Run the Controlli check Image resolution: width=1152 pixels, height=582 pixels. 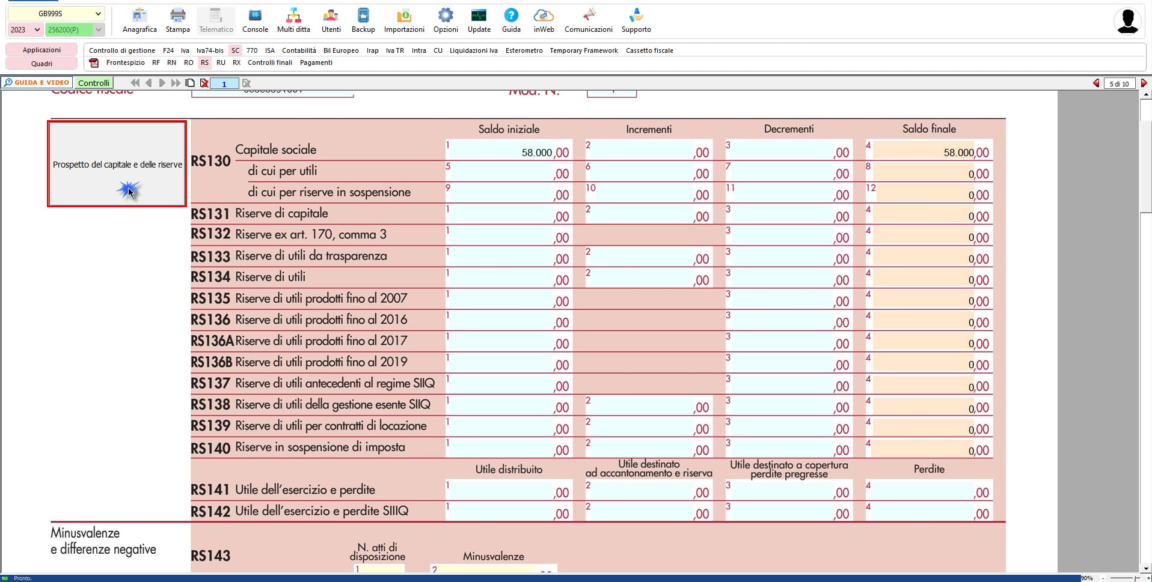94,82
